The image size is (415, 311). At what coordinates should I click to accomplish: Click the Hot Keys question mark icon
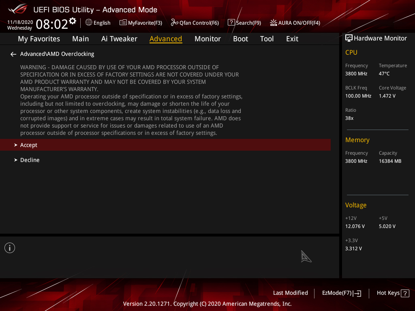point(405,293)
